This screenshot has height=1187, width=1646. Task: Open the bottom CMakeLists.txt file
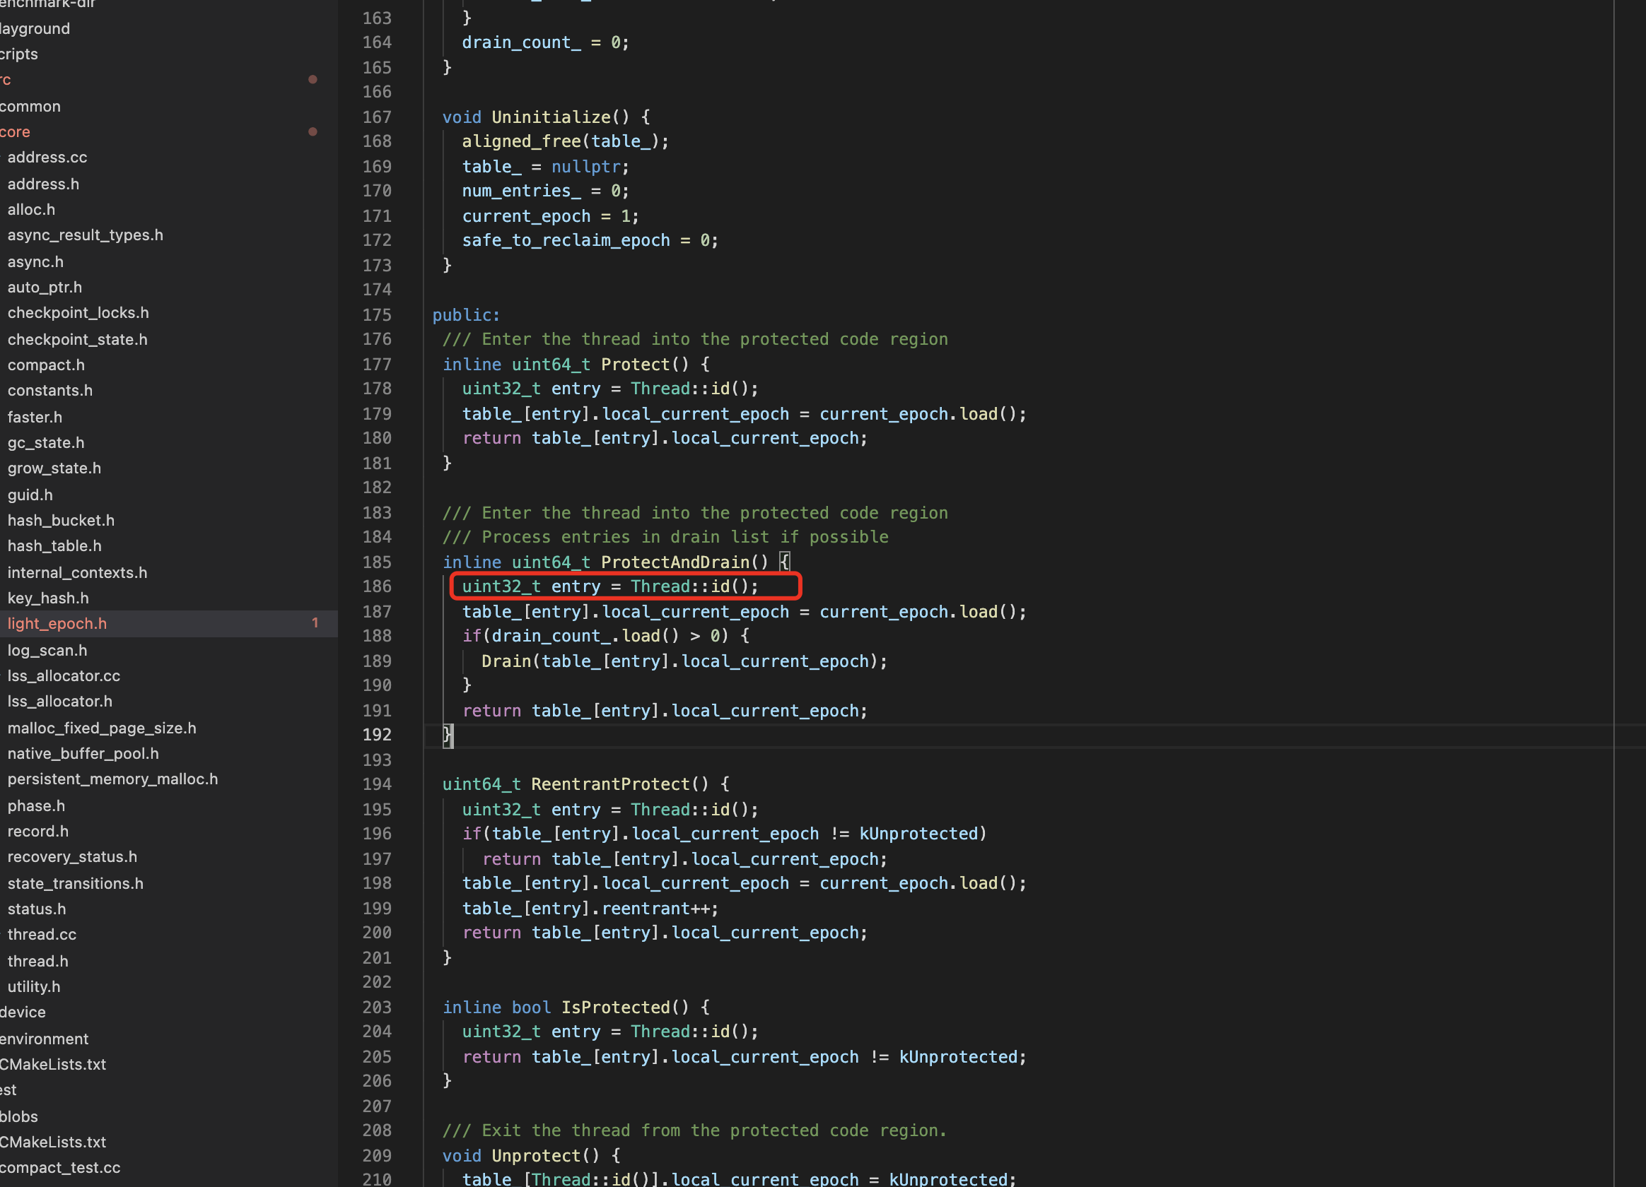click(53, 1142)
